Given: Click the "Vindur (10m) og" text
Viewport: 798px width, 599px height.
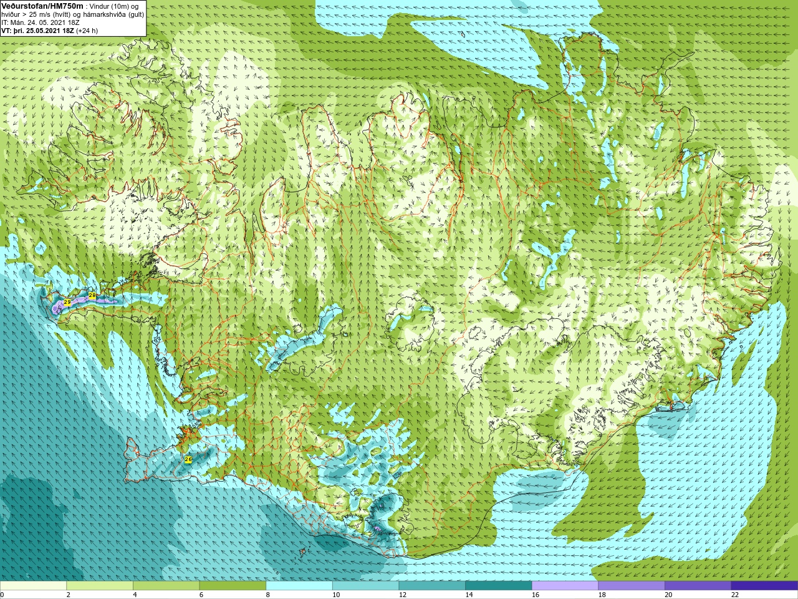Looking at the screenshot, I should 115,6.
